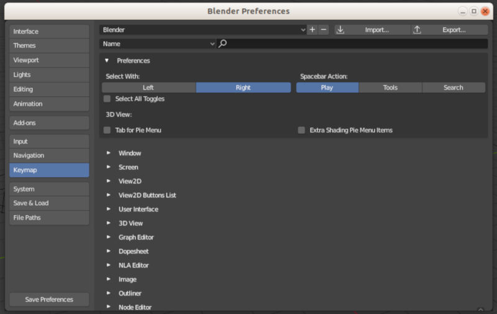Go to the Animation tab
The image size is (497, 314).
(49, 104)
